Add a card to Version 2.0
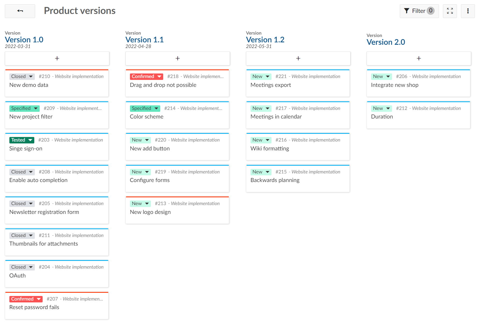This screenshot has width=477, height=326. [x=419, y=58]
